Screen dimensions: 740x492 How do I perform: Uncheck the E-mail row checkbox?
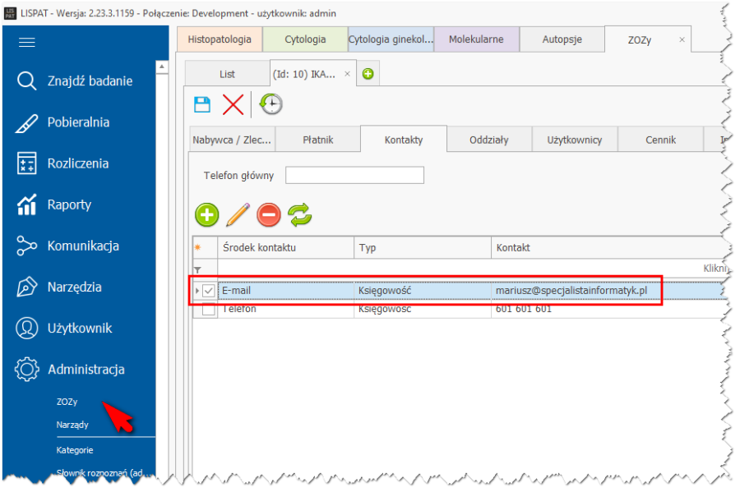(209, 291)
